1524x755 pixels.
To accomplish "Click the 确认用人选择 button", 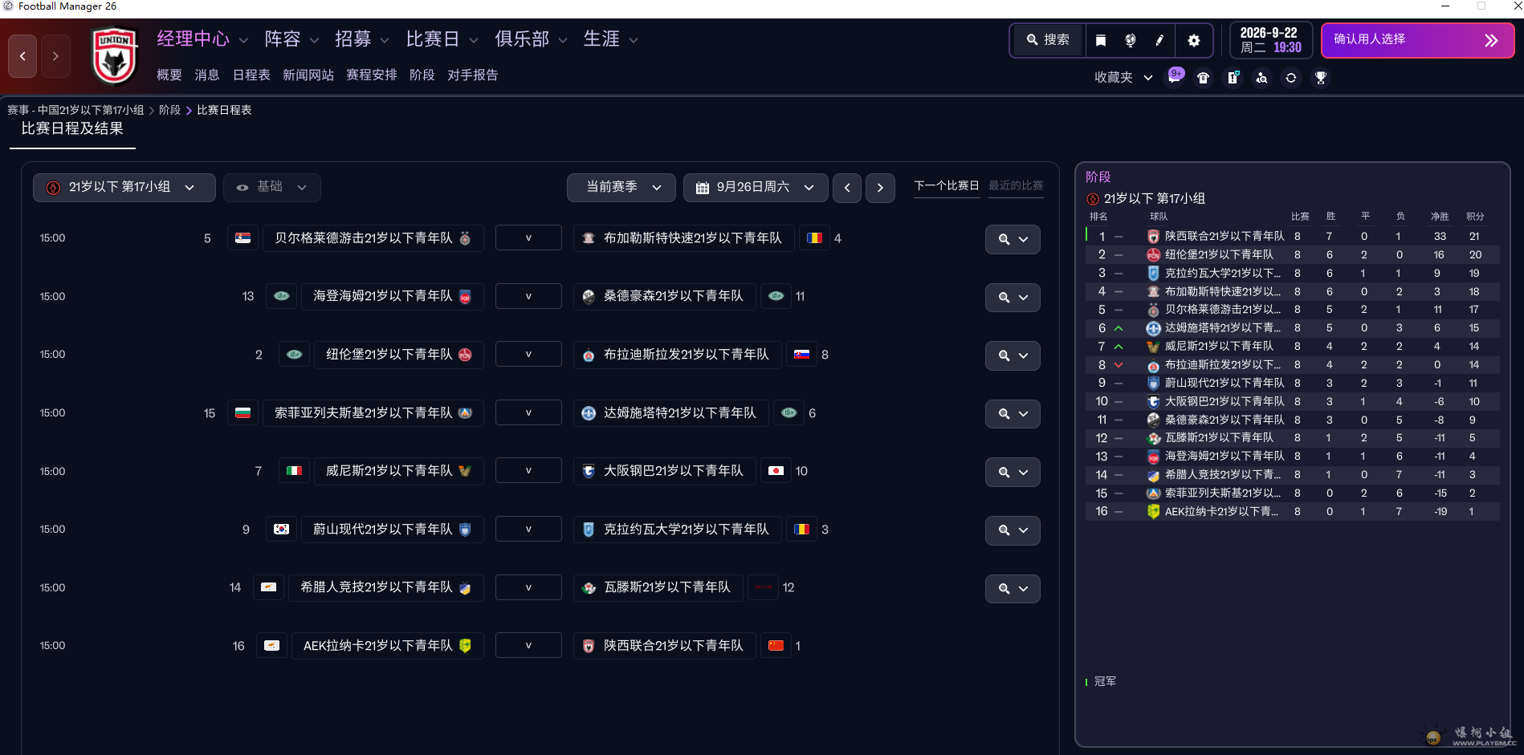I will coord(1417,39).
